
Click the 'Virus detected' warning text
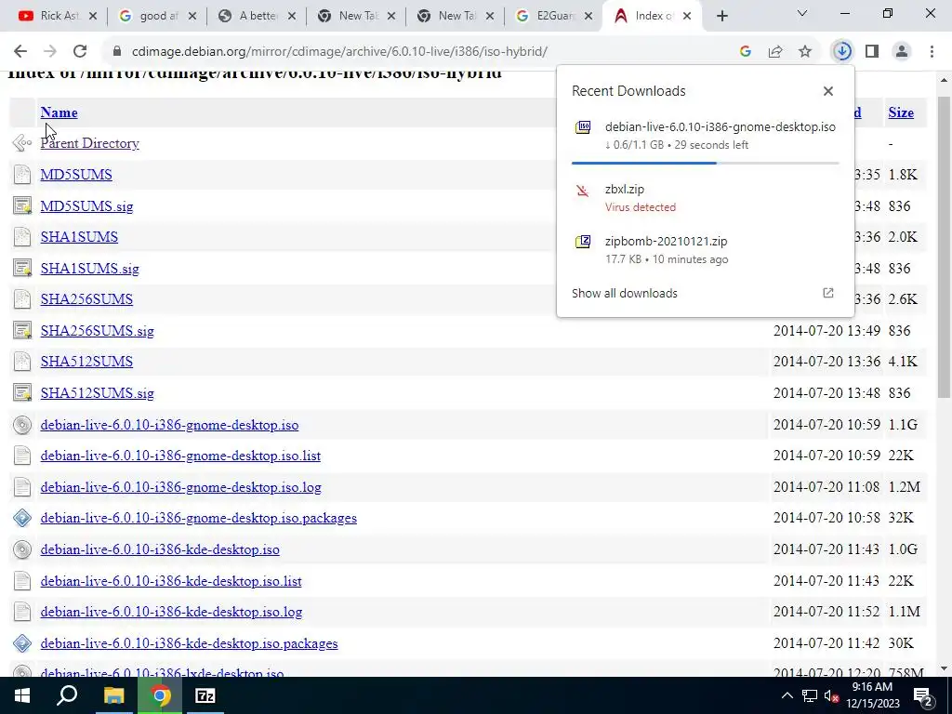pyautogui.click(x=640, y=207)
